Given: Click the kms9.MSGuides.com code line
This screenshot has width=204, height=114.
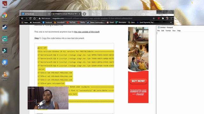Looking at the screenshot, I should (55, 80).
